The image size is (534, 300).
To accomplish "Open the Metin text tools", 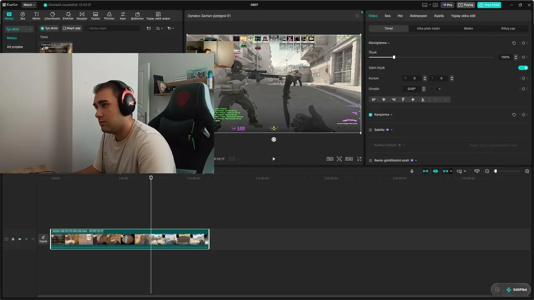I will [36, 16].
